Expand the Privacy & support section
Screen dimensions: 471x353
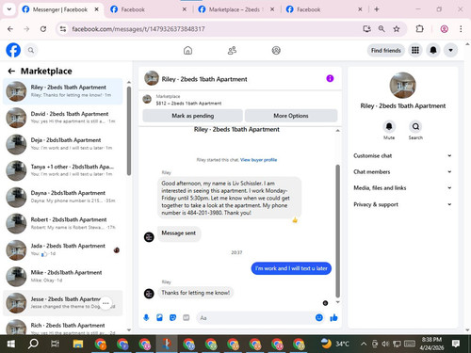[x=402, y=204]
